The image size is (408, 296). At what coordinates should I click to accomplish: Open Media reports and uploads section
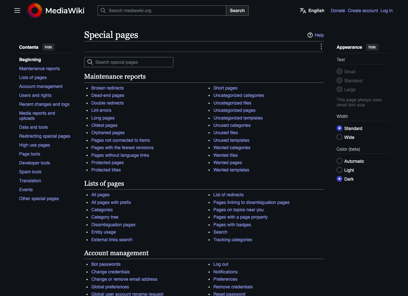point(37,116)
